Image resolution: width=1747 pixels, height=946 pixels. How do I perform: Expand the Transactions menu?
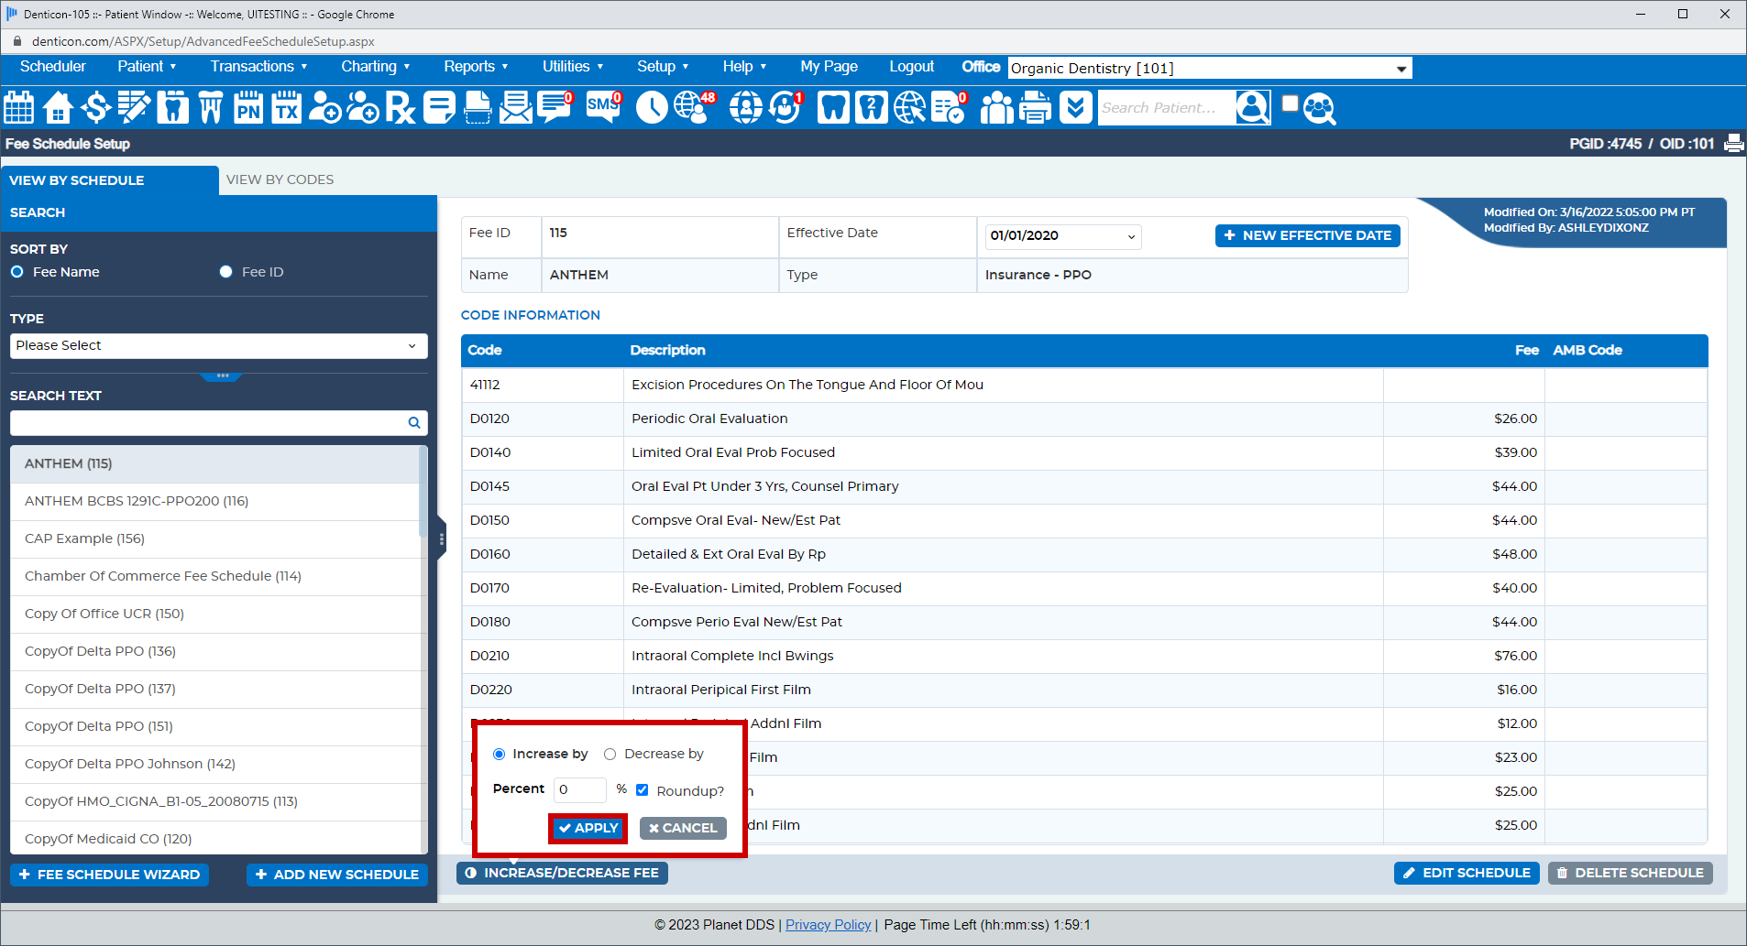(258, 66)
